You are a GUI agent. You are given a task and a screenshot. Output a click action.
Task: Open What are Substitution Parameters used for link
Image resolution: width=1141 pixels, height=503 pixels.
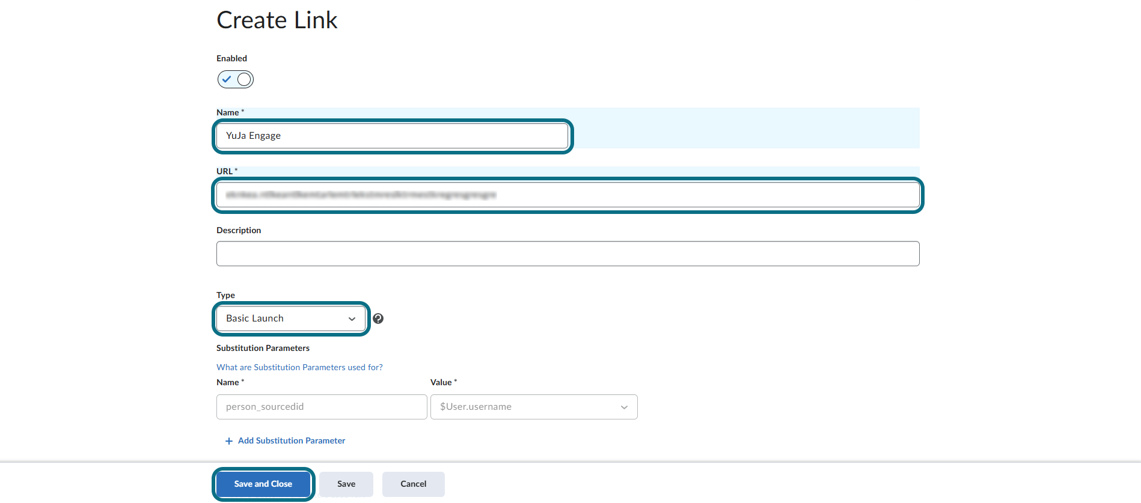[x=299, y=367]
